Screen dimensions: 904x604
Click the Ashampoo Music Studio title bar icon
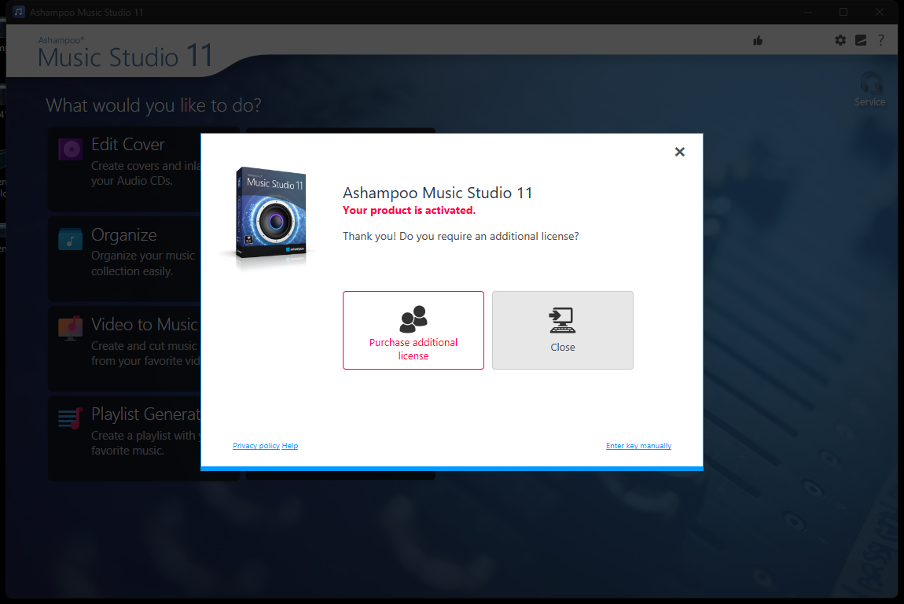tap(19, 12)
